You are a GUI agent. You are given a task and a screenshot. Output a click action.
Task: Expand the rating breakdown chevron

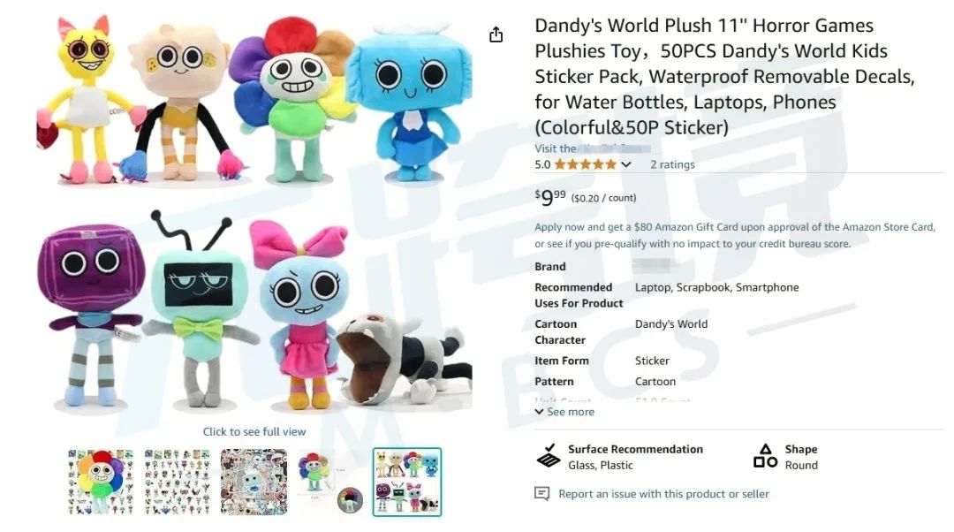point(626,164)
